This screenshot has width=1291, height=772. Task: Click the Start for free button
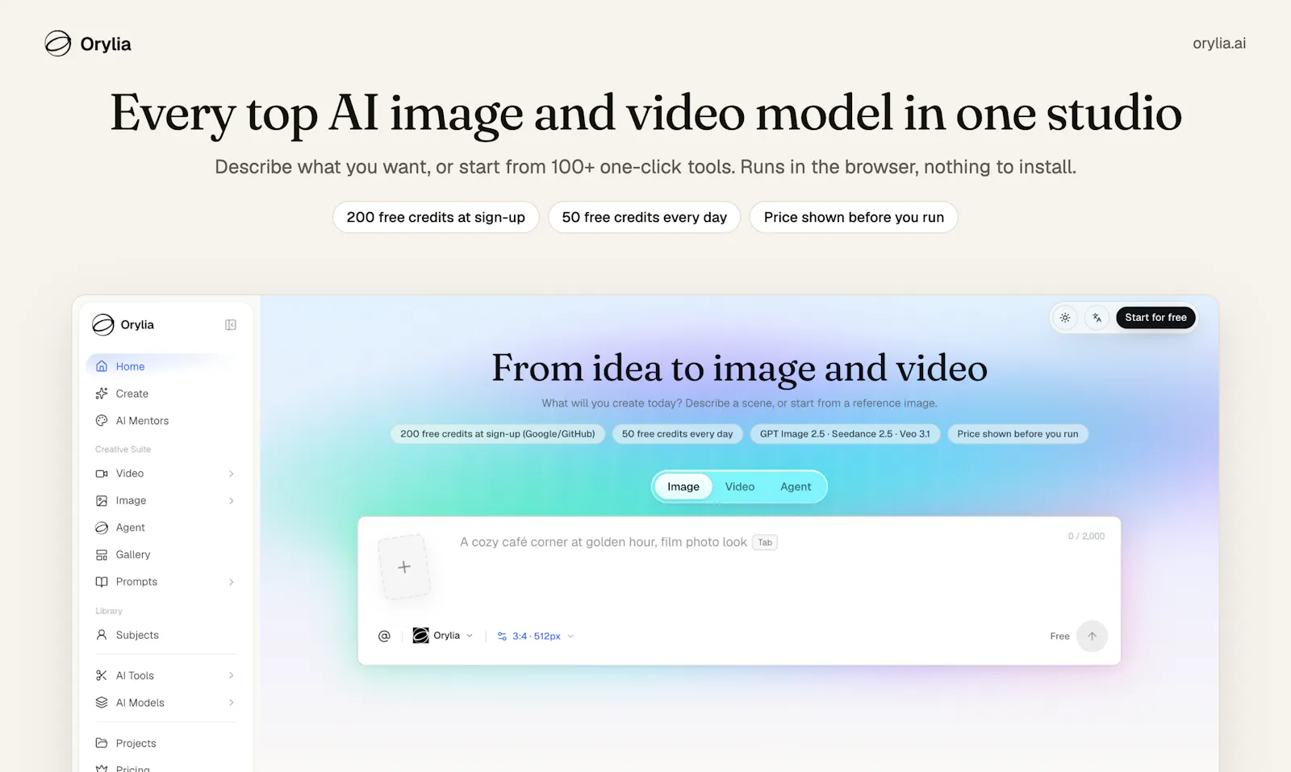click(x=1155, y=318)
